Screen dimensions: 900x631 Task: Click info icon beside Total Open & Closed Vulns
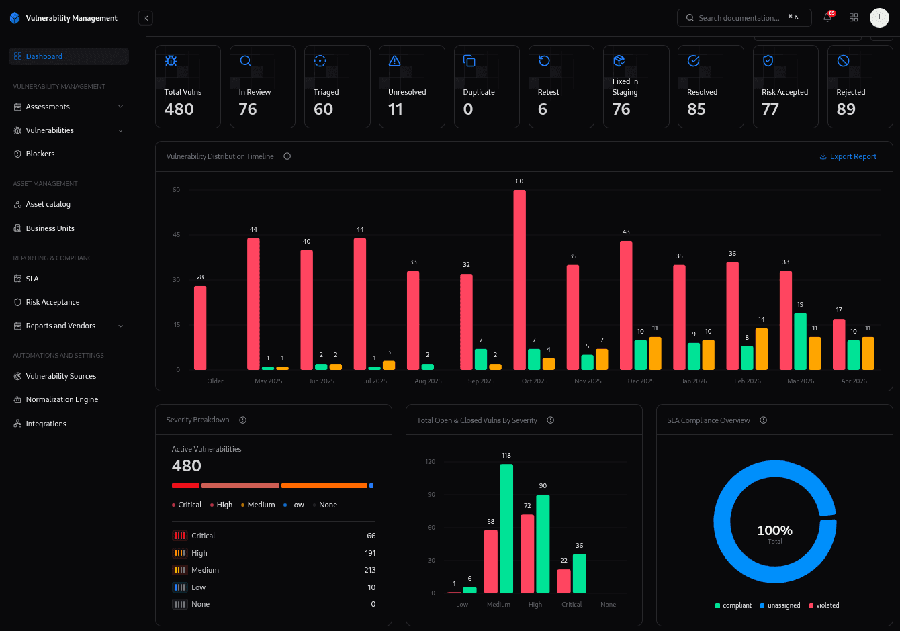[x=551, y=420]
